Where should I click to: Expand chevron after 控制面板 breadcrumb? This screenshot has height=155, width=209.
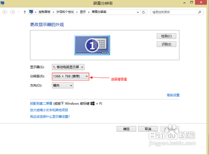pyautogui.click(x=54, y=12)
